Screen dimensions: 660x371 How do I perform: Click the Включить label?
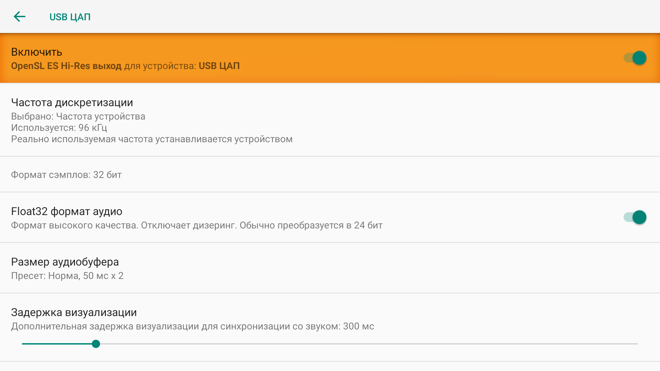pyautogui.click(x=36, y=52)
